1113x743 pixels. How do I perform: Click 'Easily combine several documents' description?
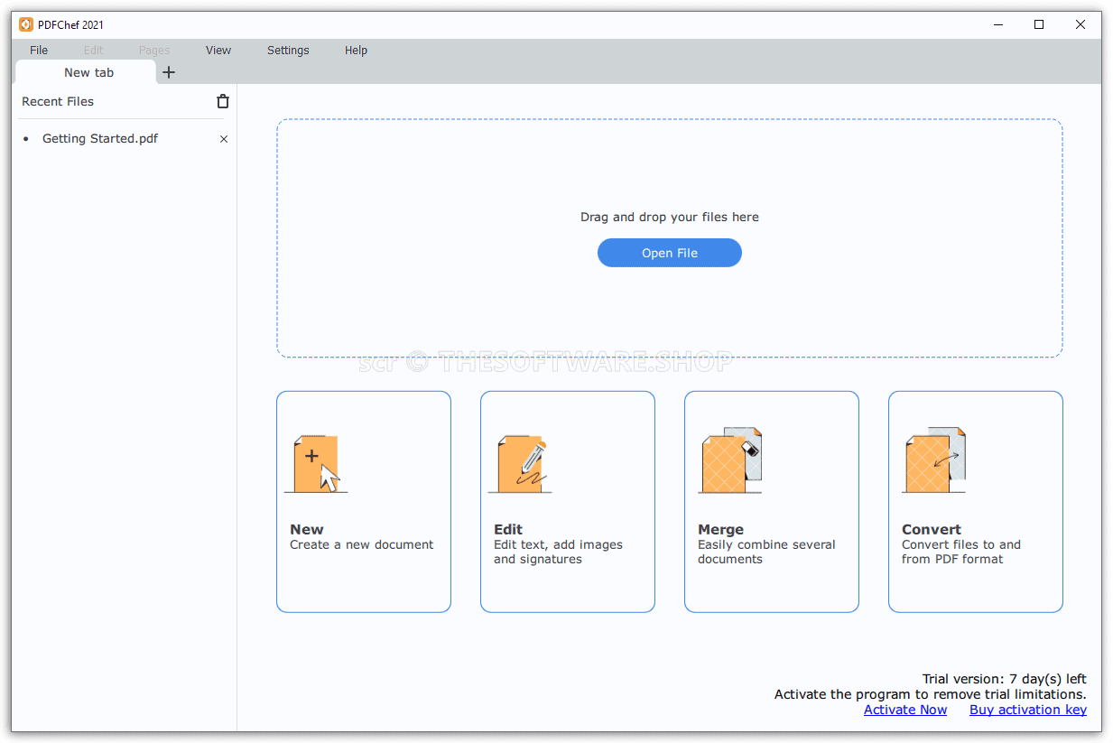click(766, 552)
